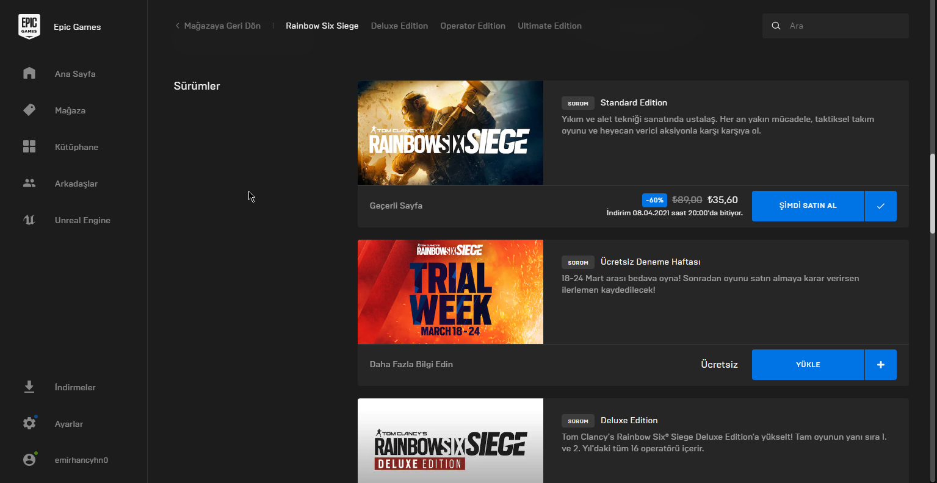Click the Deluxe Edition title text
The height and width of the screenshot is (483, 937).
629,420
